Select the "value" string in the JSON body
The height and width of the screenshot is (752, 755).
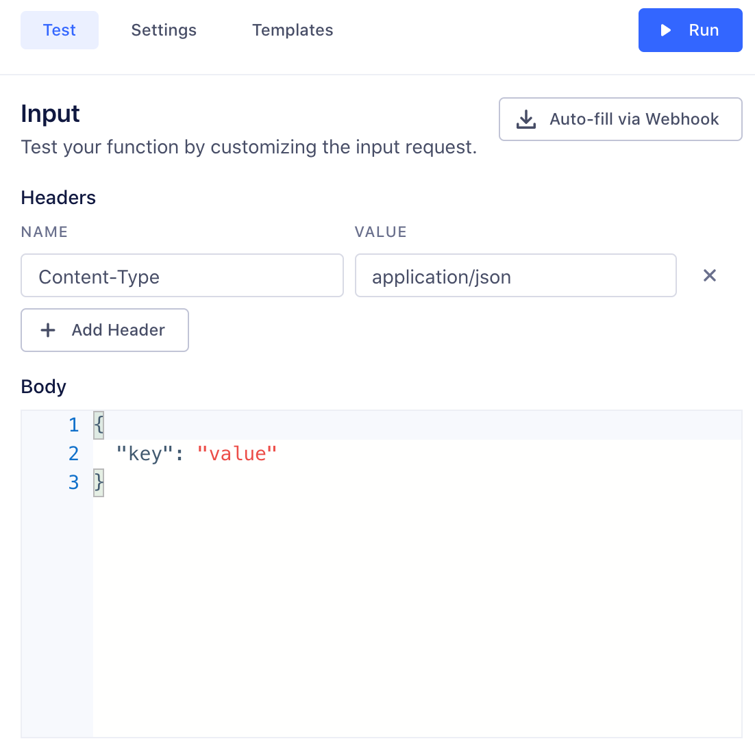click(x=238, y=453)
